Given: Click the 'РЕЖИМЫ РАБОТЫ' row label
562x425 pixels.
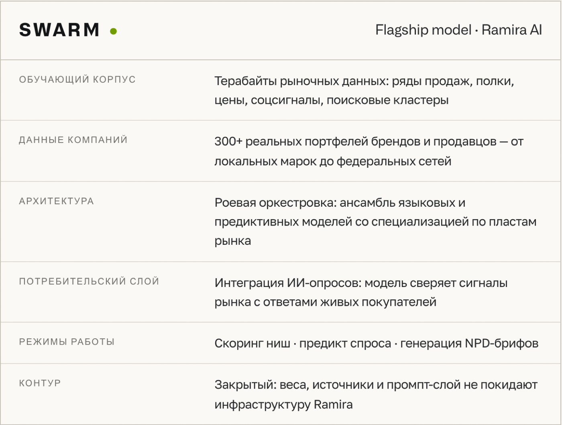Looking at the screenshot, I should click(67, 342).
